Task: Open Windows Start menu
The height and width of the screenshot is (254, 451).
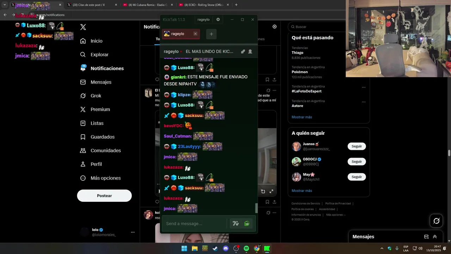Action: pyautogui.click(x=184, y=249)
